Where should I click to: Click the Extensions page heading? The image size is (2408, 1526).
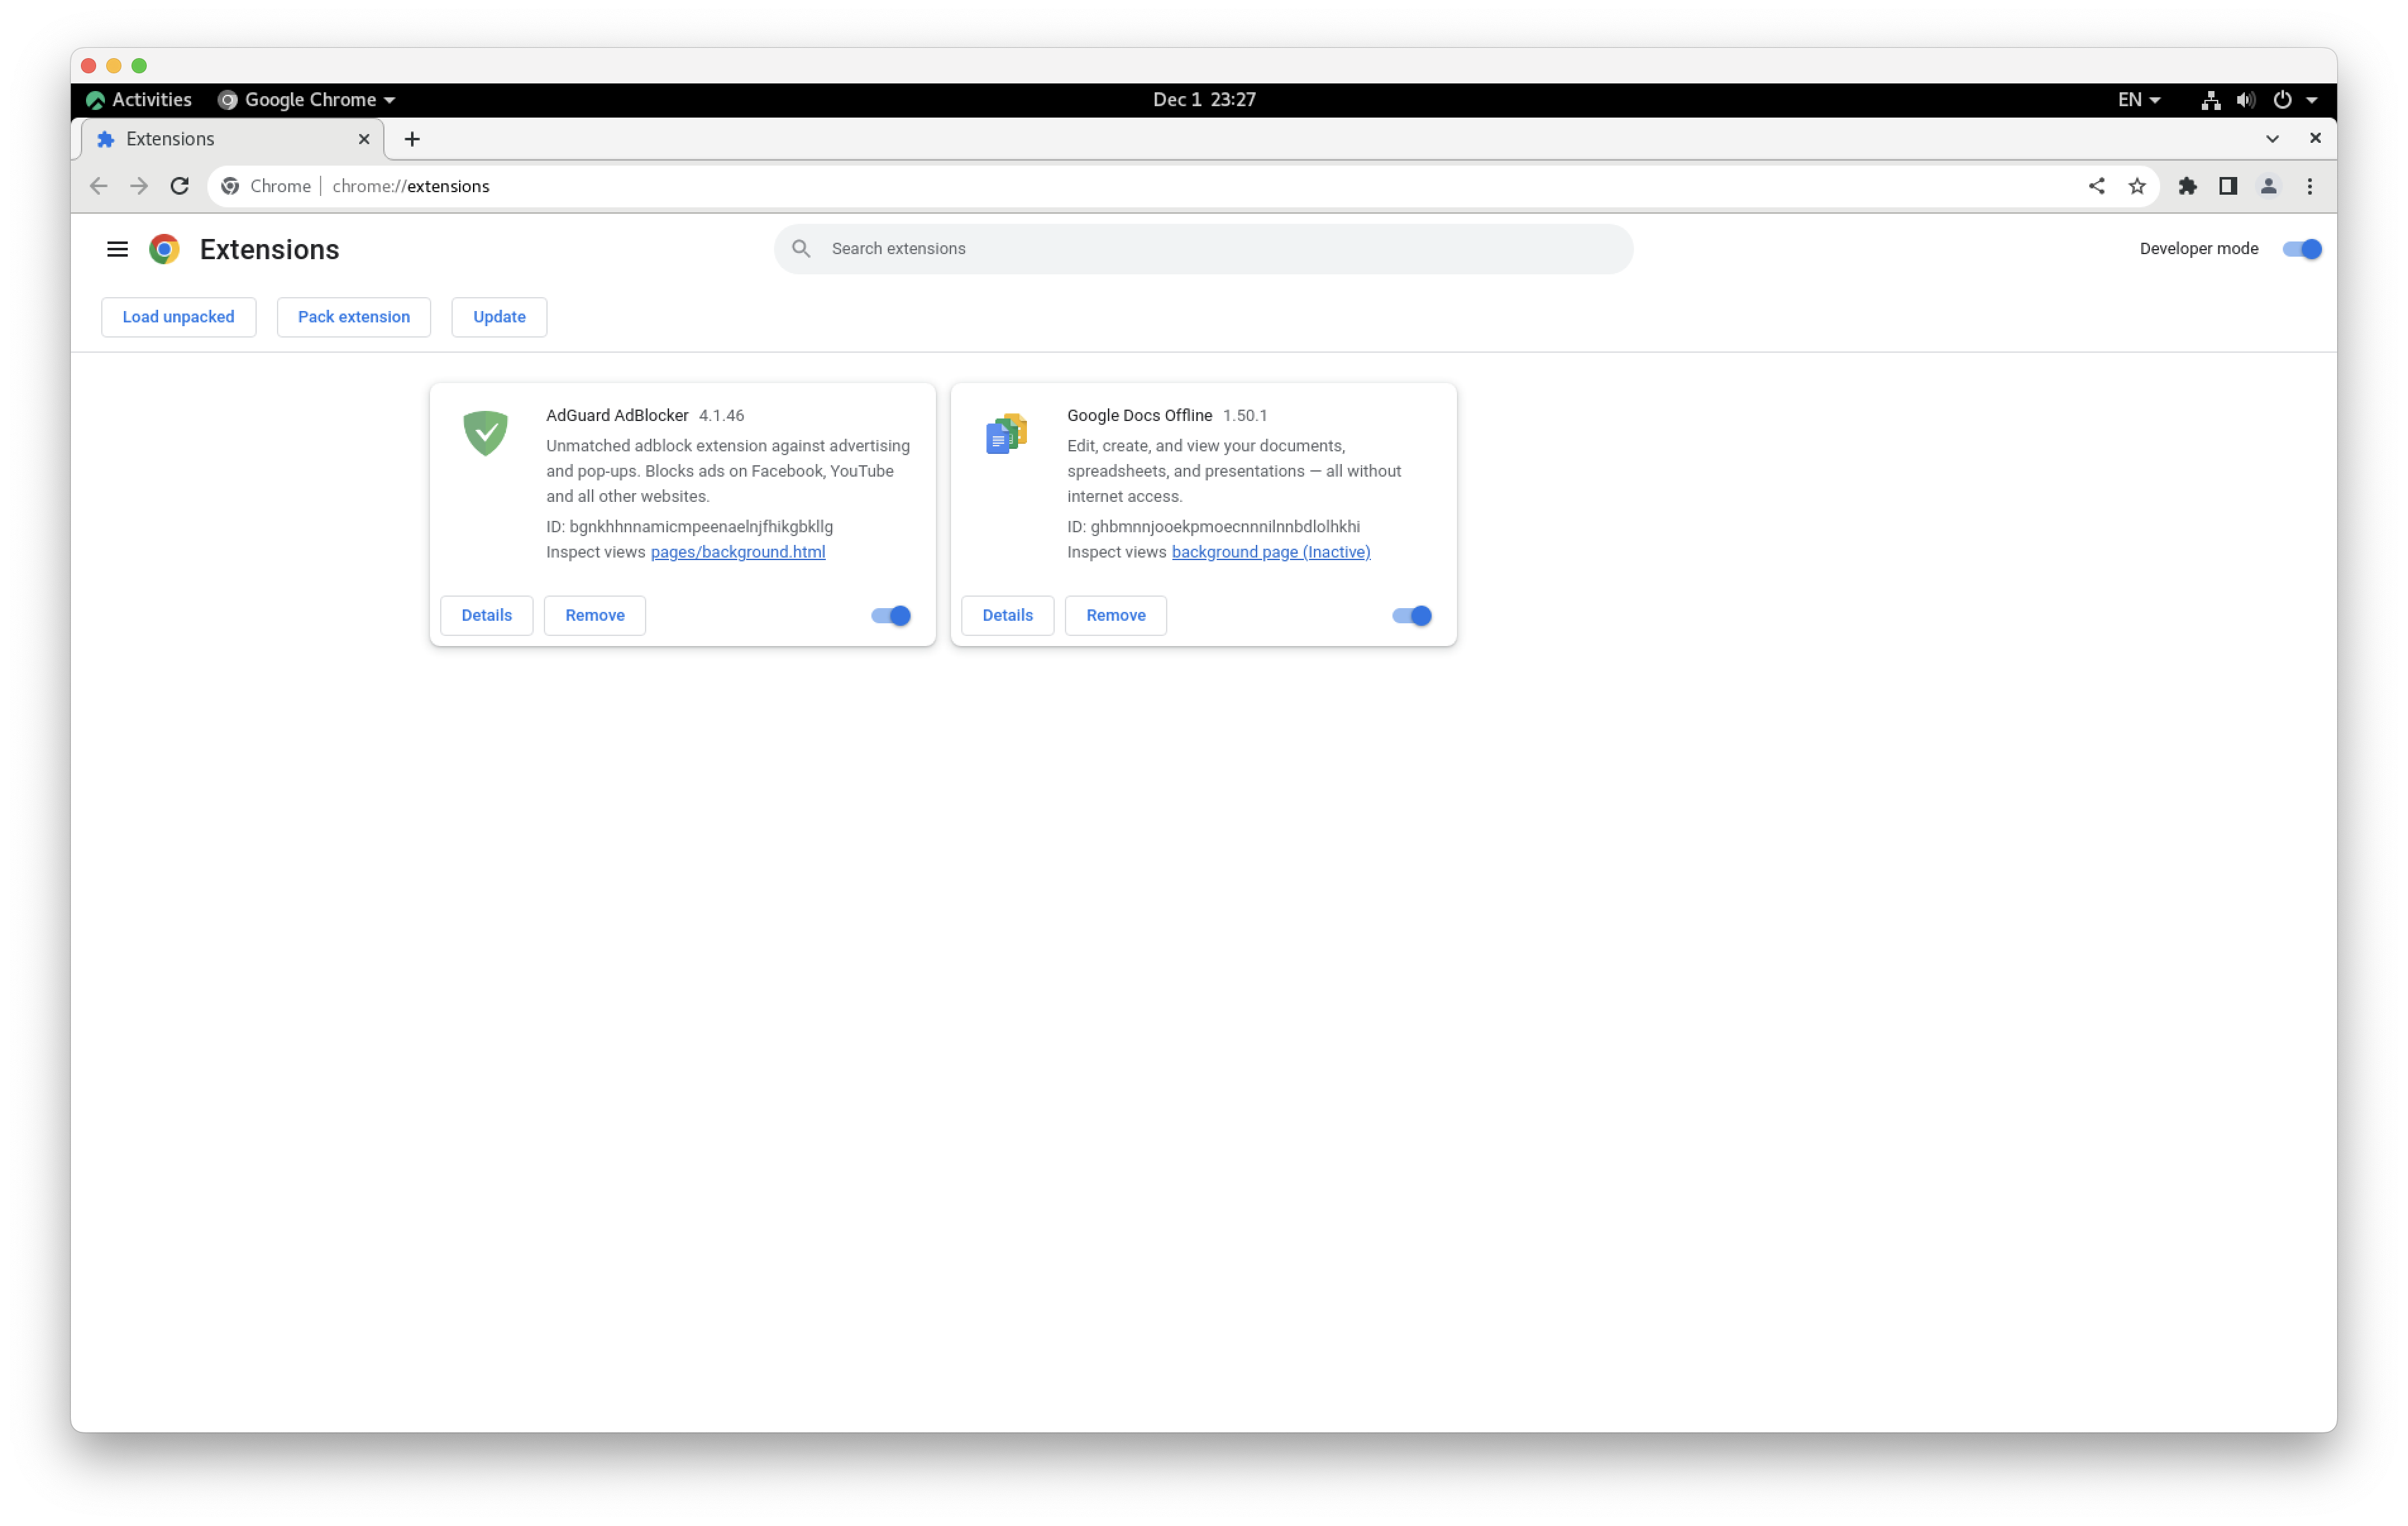coord(269,249)
